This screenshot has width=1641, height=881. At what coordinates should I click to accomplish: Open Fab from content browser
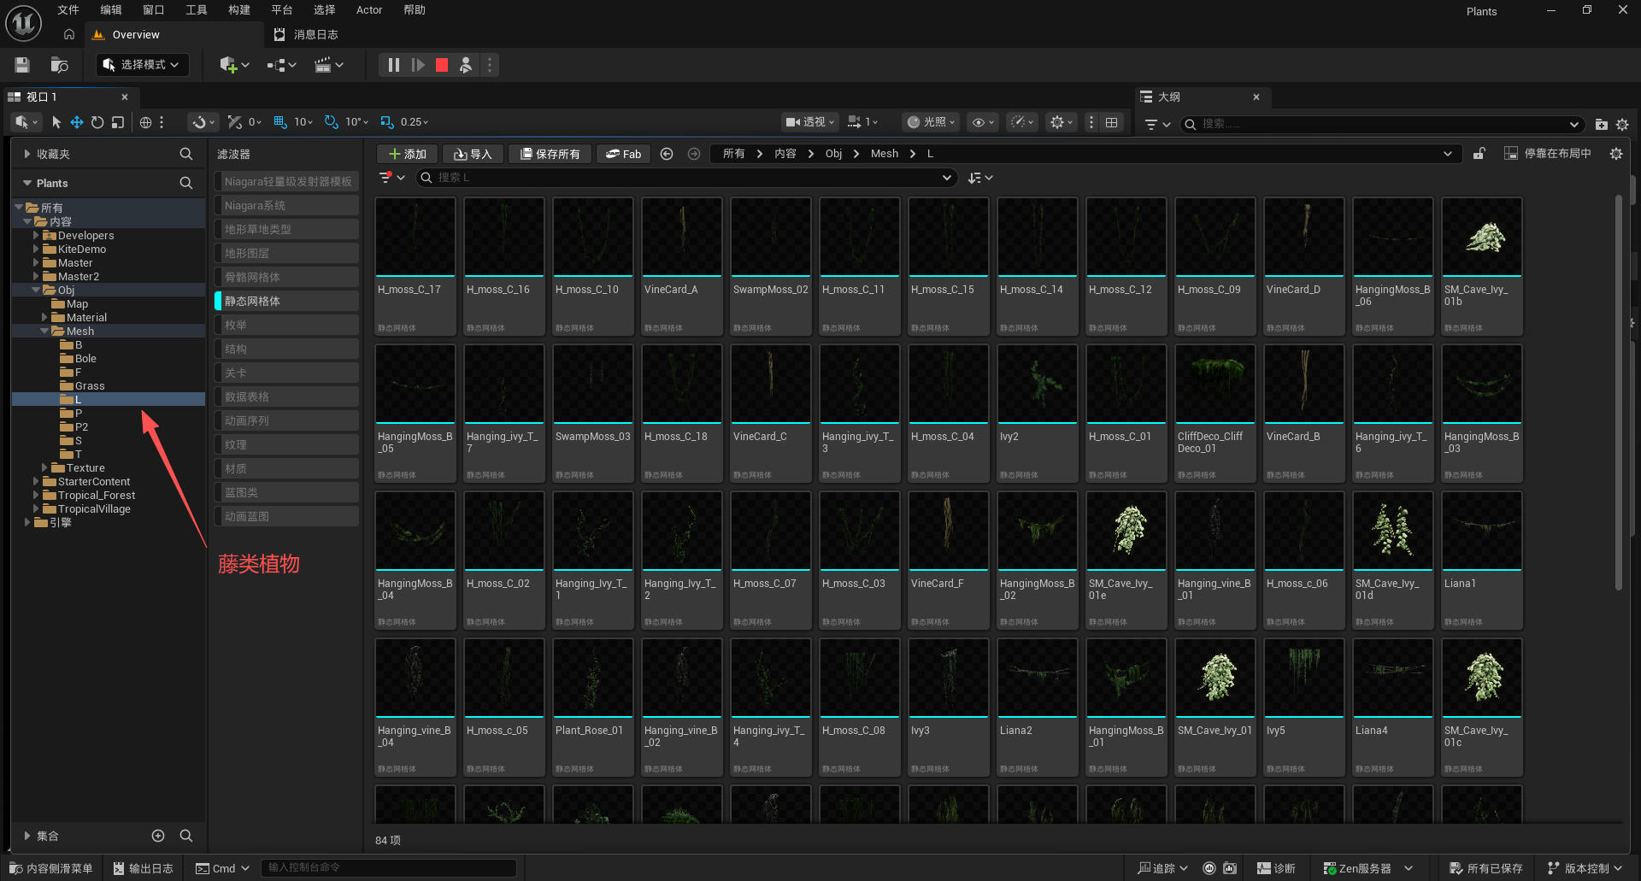point(624,154)
